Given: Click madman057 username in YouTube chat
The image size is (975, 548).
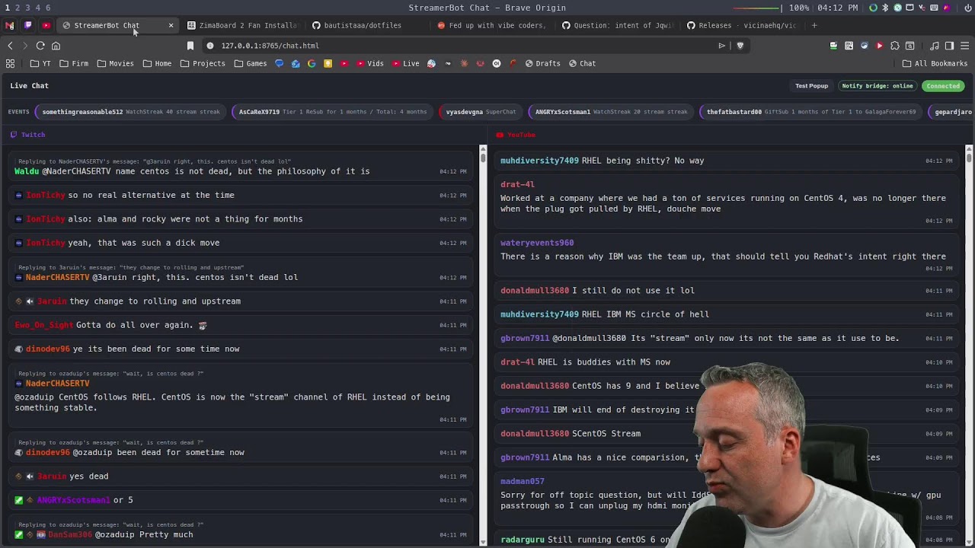Looking at the screenshot, I should pos(523,481).
